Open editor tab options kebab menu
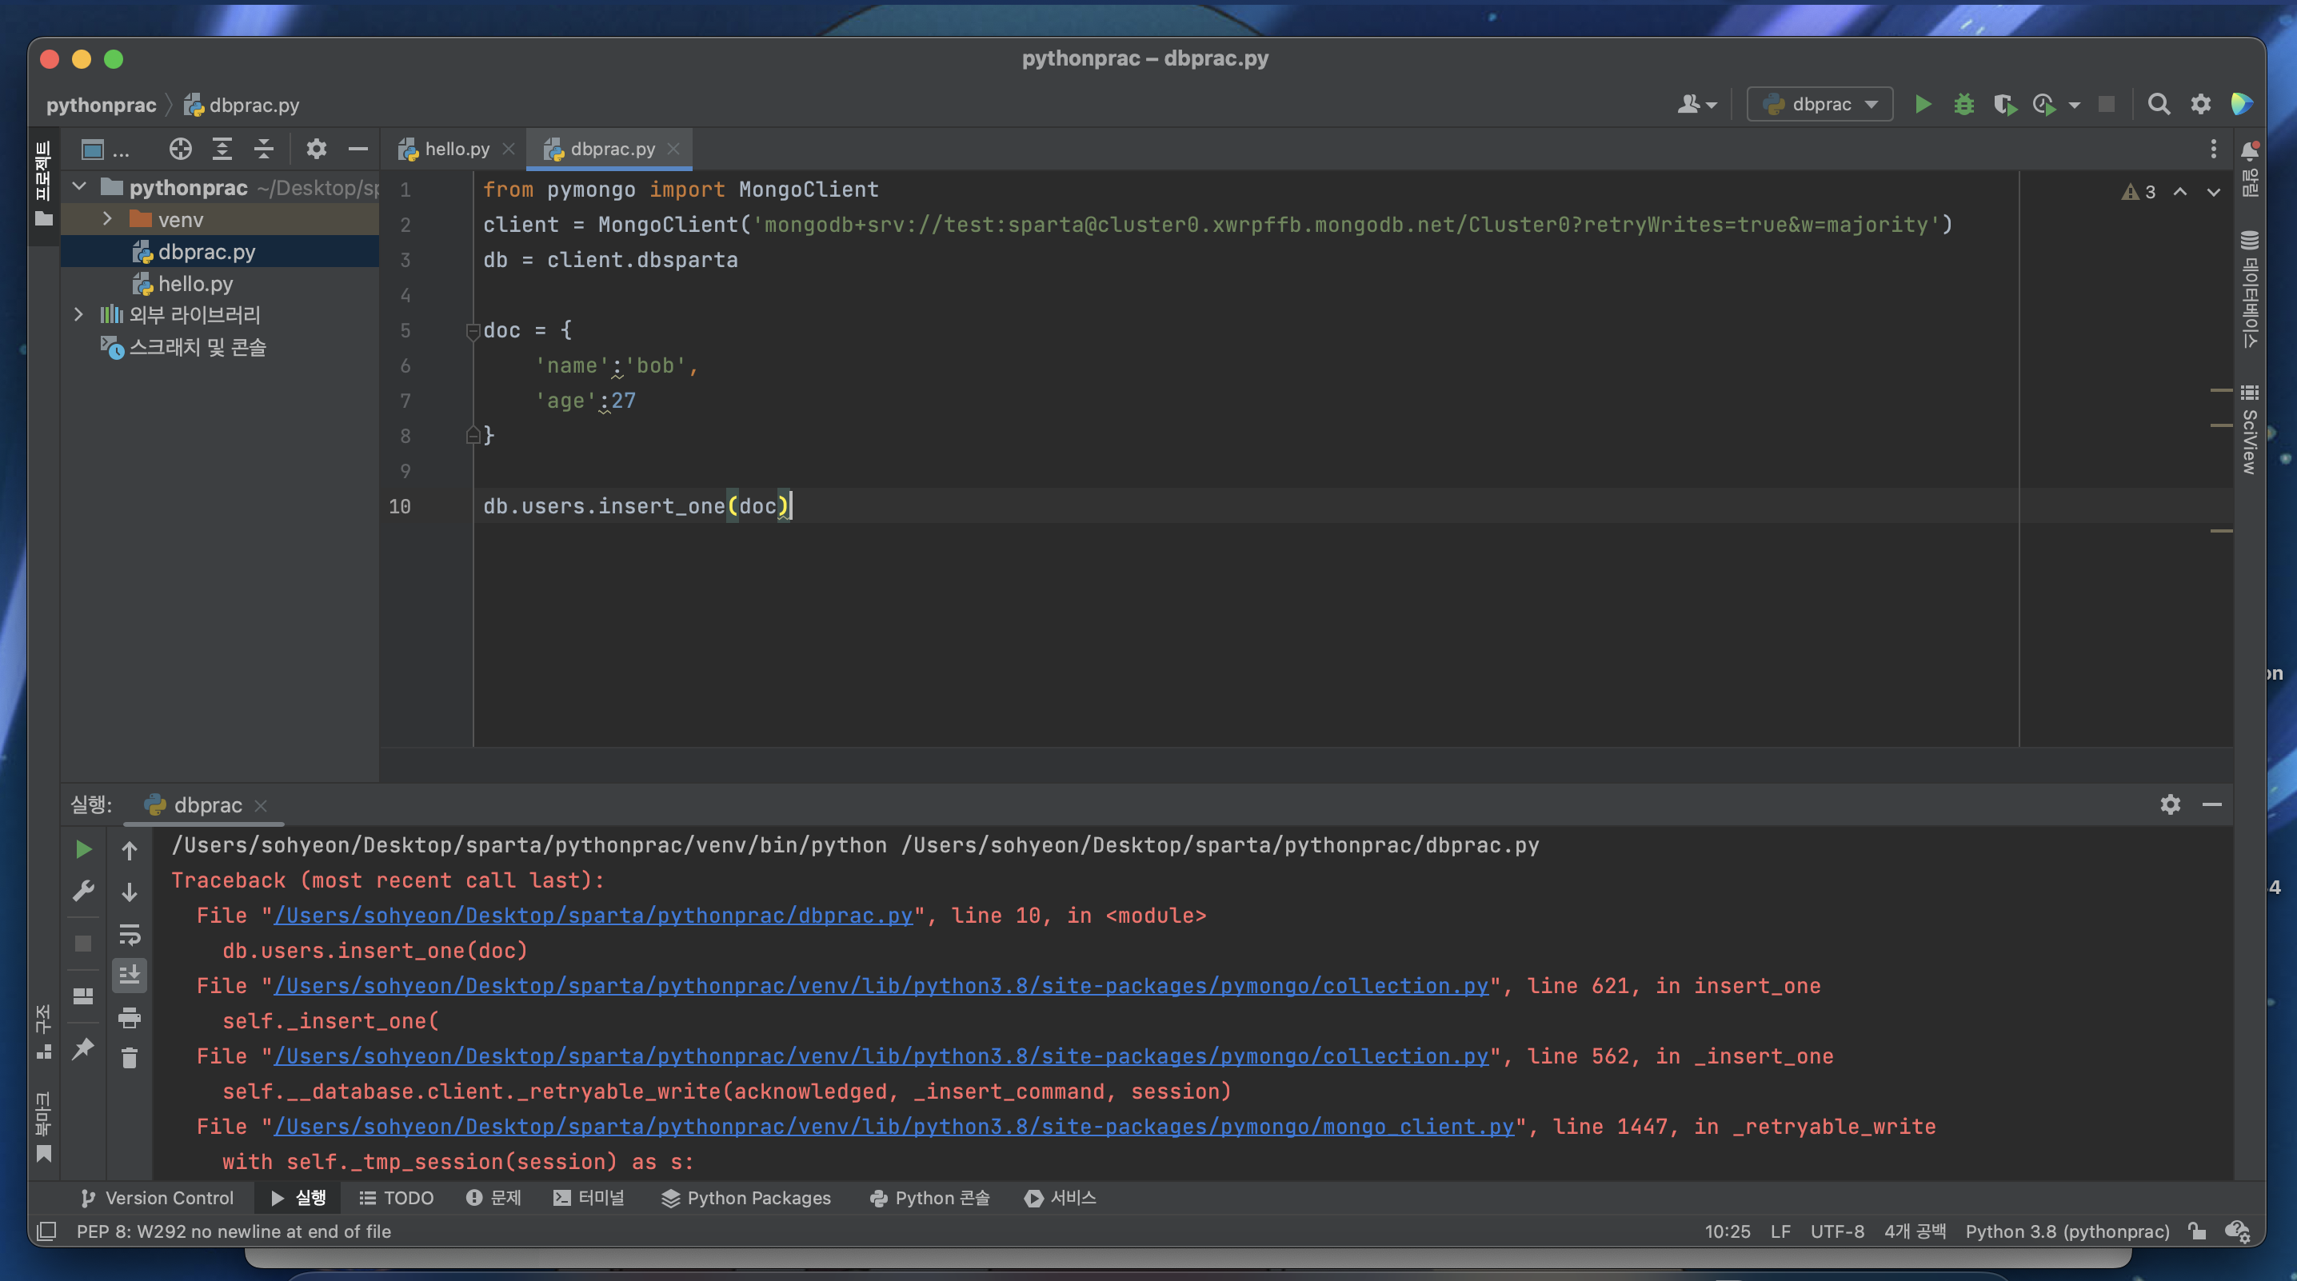The height and width of the screenshot is (1281, 2297). (x=2213, y=149)
